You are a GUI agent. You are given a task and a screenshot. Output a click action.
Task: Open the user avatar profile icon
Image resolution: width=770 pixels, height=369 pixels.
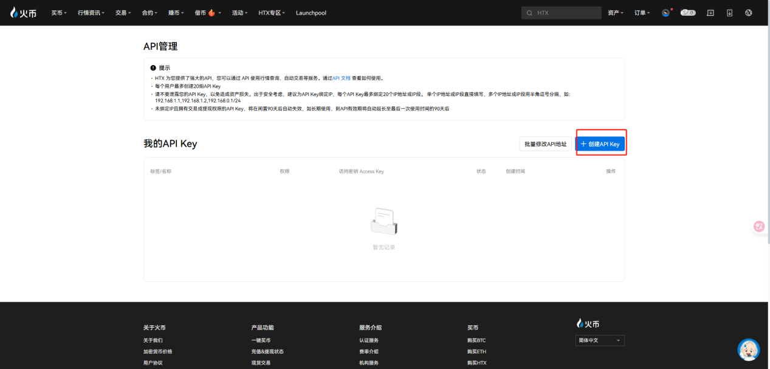pyautogui.click(x=666, y=13)
